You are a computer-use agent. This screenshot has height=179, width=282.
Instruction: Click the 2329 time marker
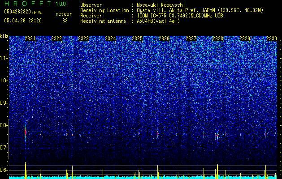(245, 38)
